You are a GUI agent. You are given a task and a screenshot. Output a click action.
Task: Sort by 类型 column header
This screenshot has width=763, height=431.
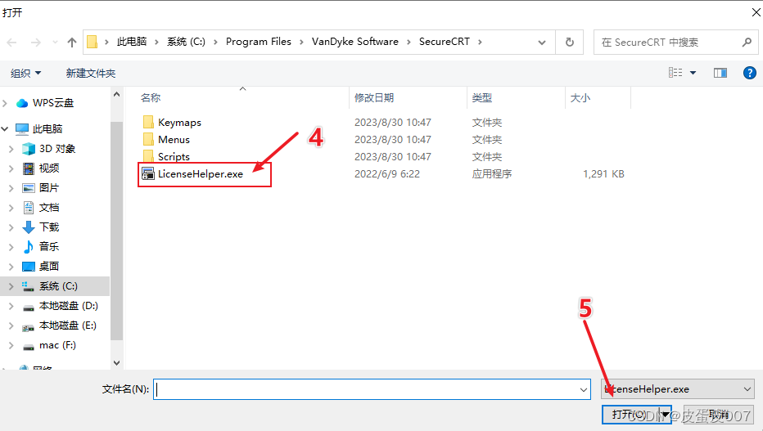(x=481, y=97)
